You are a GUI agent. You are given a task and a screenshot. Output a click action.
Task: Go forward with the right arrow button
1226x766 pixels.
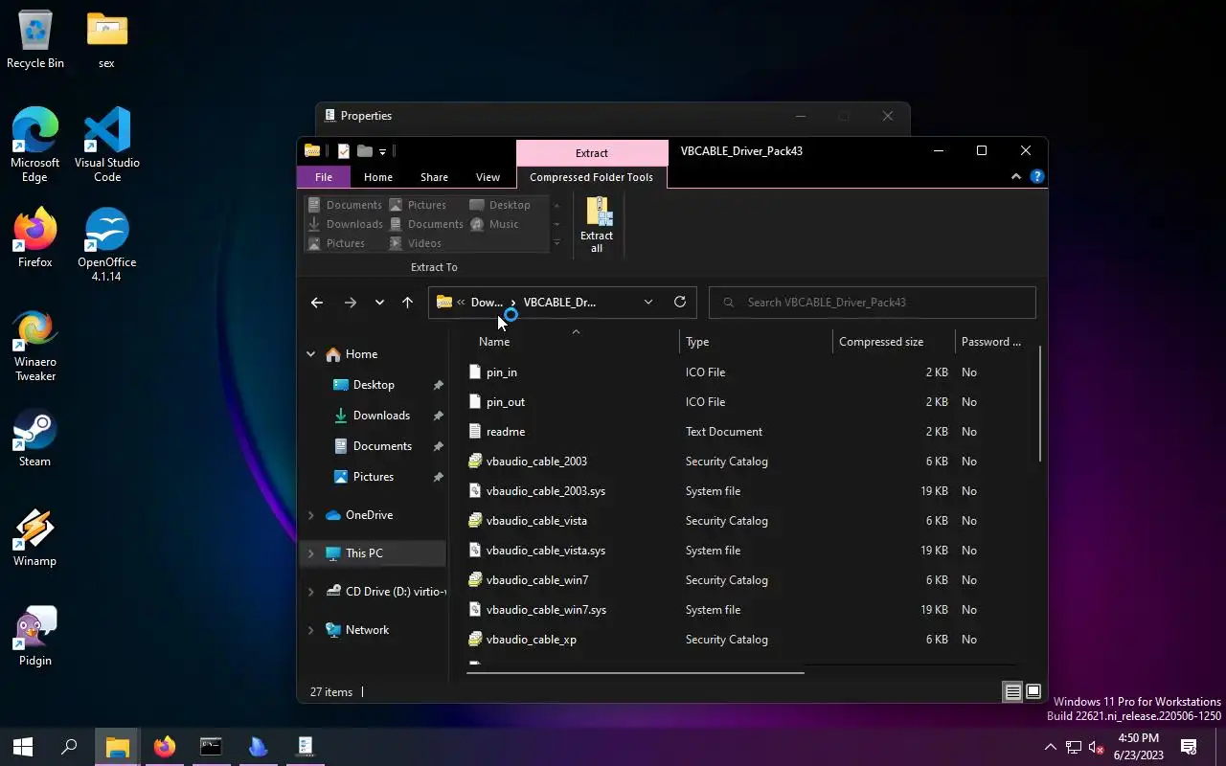351,303
